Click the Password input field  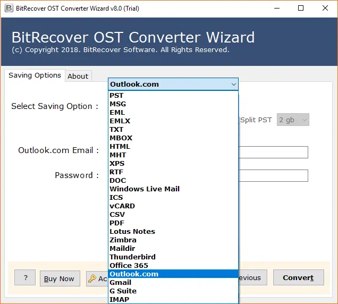coord(273,175)
